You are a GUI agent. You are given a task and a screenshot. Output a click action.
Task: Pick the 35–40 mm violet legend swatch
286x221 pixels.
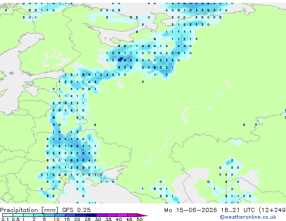pos(111,215)
